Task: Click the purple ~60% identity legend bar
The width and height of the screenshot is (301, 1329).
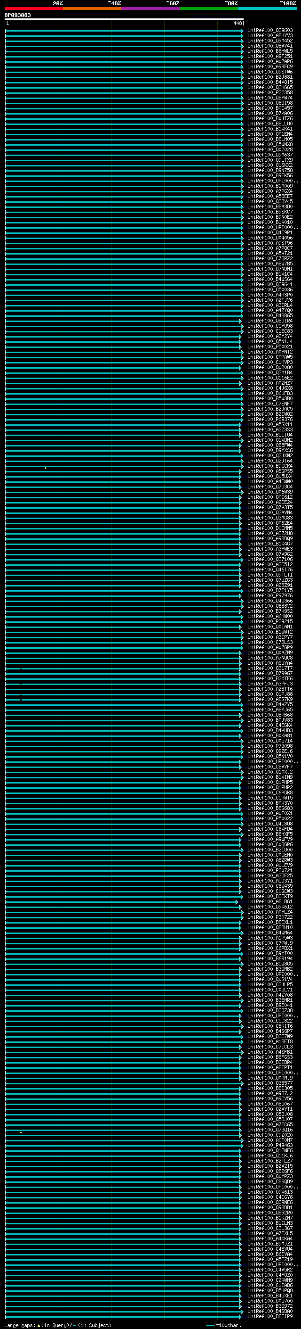Action: click(x=150, y=9)
